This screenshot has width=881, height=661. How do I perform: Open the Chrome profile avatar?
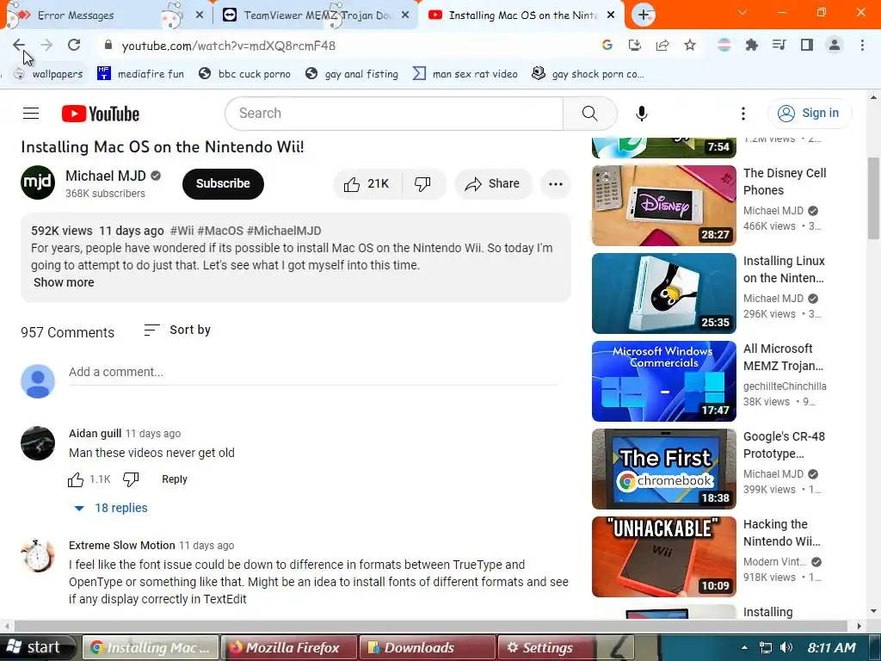point(835,45)
